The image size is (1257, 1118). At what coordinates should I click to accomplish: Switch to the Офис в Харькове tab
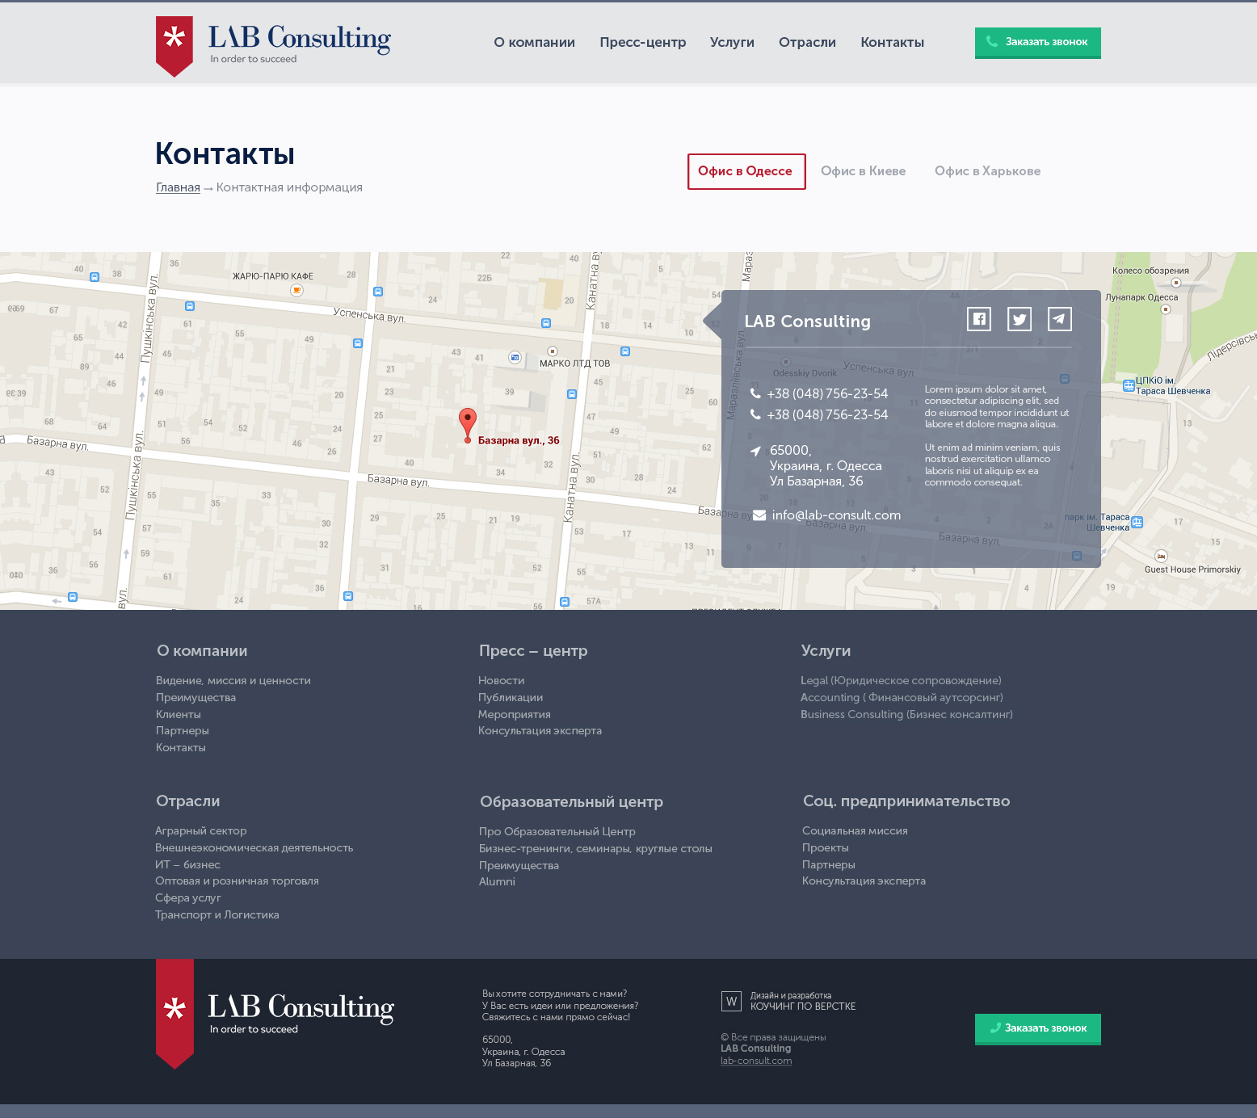click(988, 171)
